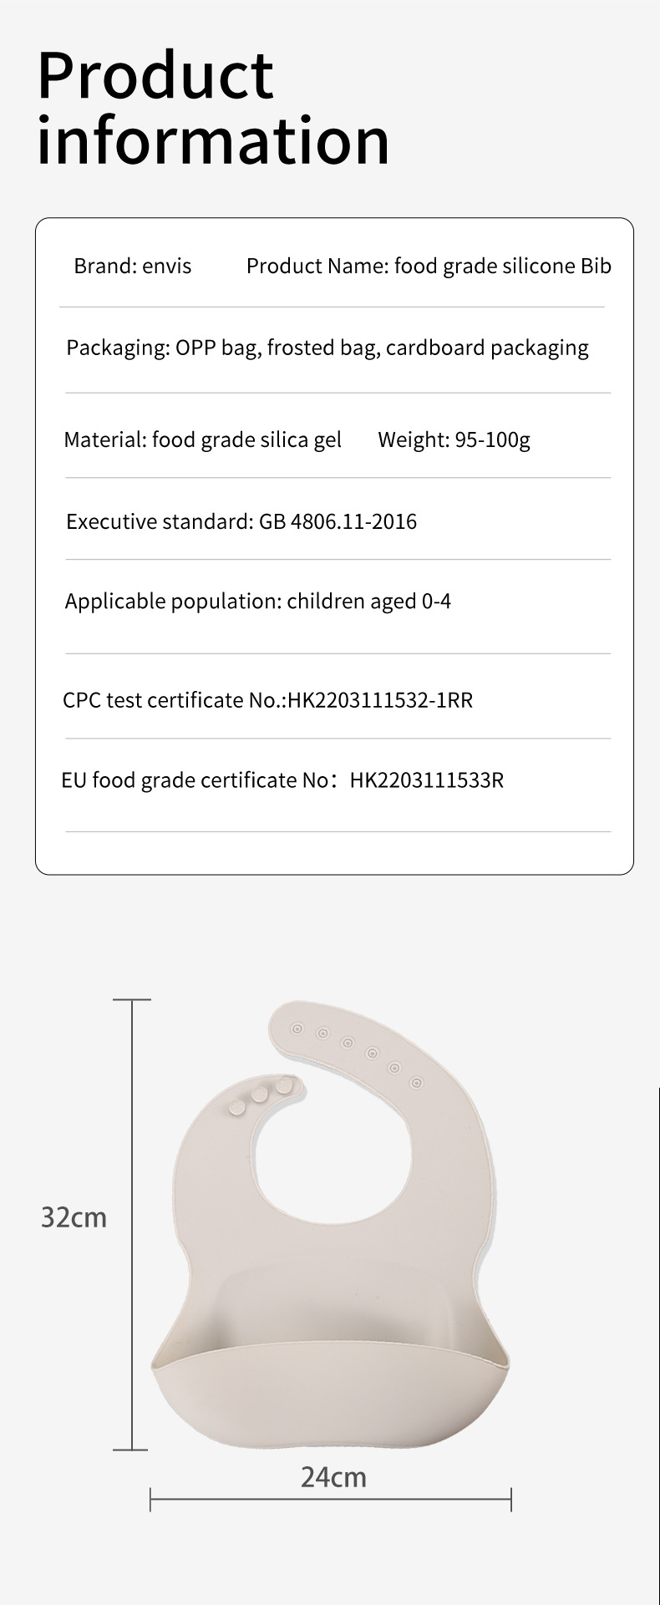
Task: Click the horizontal width measurement line
Action: pos(331,1500)
